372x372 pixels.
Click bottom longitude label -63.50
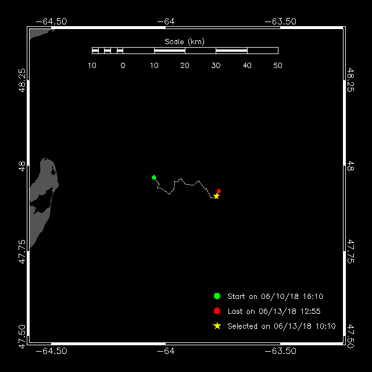tap(280, 351)
